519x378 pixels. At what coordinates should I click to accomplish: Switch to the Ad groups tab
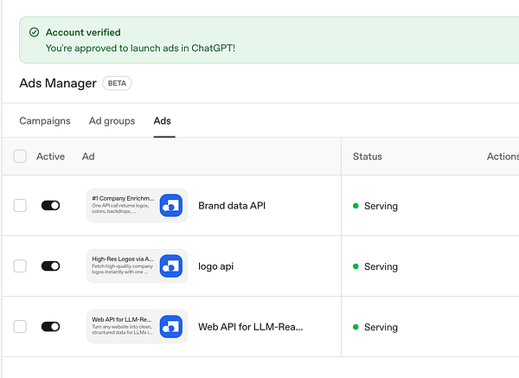tap(112, 121)
